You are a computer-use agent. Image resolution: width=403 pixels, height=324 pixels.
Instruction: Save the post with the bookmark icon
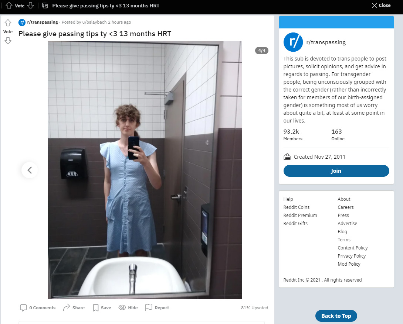click(x=96, y=308)
